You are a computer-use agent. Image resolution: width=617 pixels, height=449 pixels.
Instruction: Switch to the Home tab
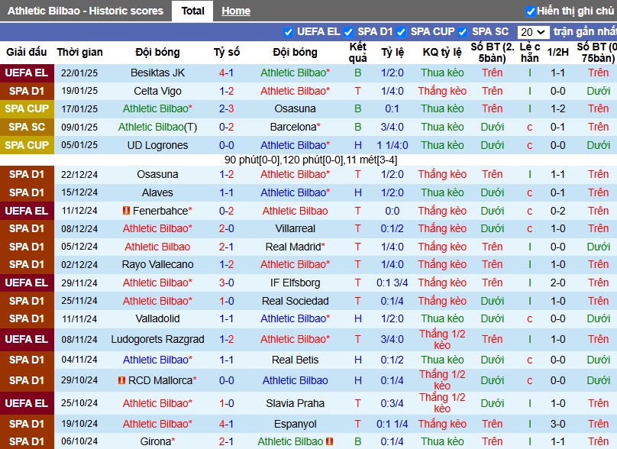tap(236, 11)
